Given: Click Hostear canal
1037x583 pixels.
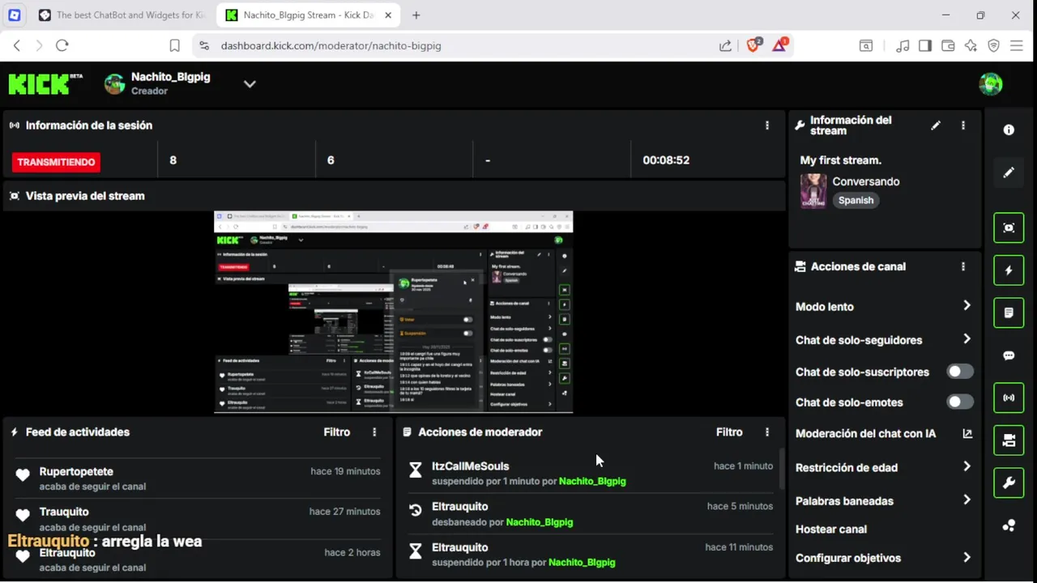Looking at the screenshot, I should pyautogui.click(x=831, y=530).
